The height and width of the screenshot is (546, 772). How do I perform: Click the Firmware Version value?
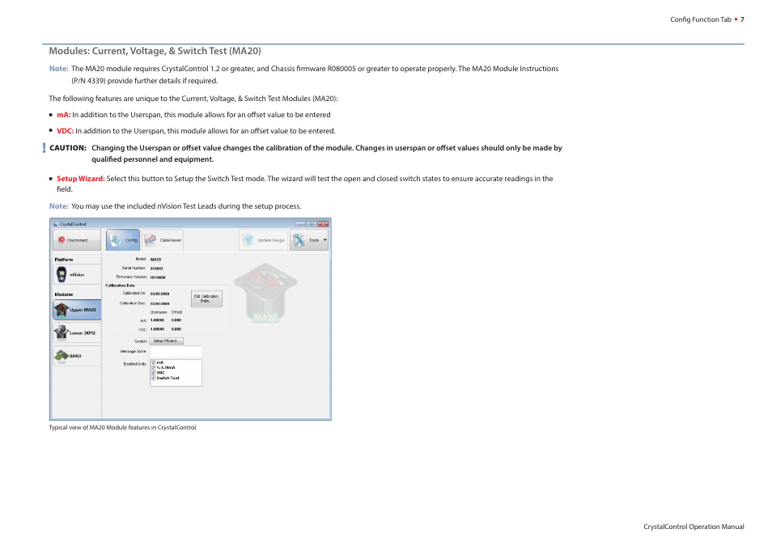click(158, 277)
